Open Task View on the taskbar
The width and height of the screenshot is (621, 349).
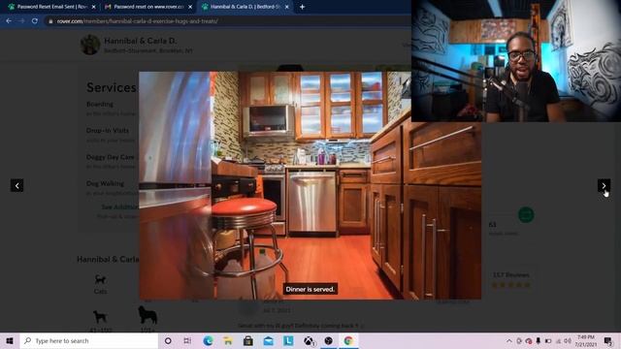click(x=187, y=340)
